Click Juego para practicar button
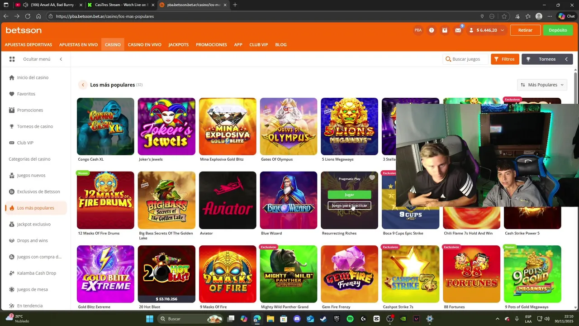Image resolution: width=579 pixels, height=326 pixels. click(349, 206)
